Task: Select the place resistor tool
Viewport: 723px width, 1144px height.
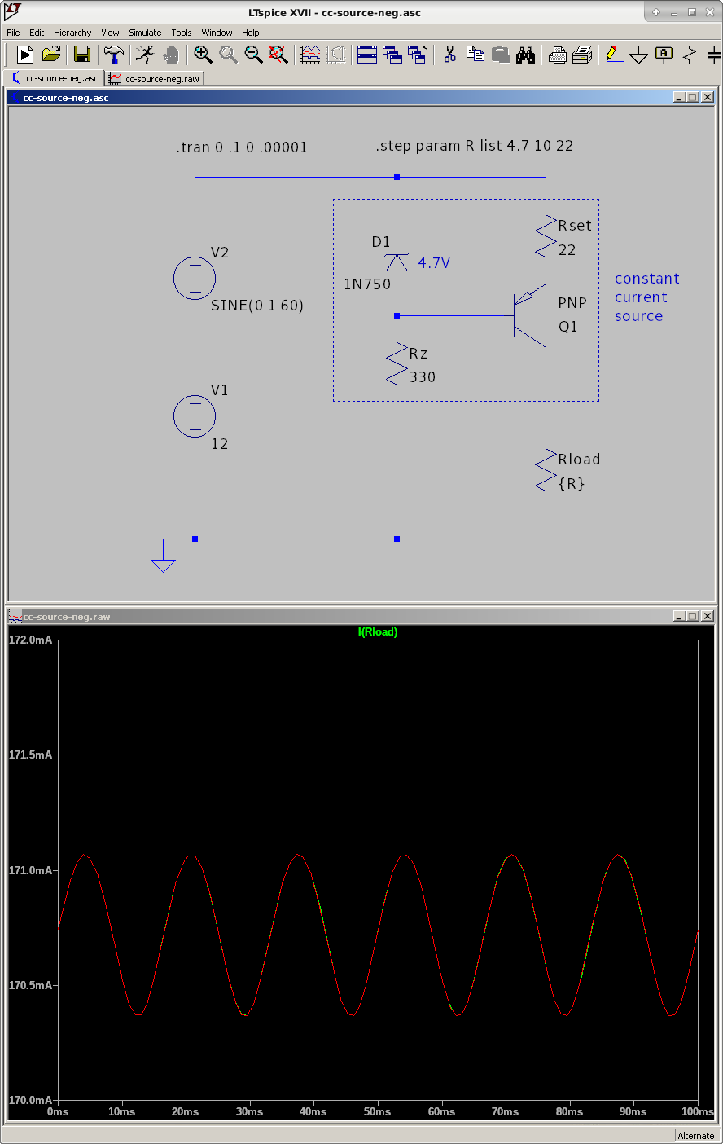Action: [x=690, y=55]
